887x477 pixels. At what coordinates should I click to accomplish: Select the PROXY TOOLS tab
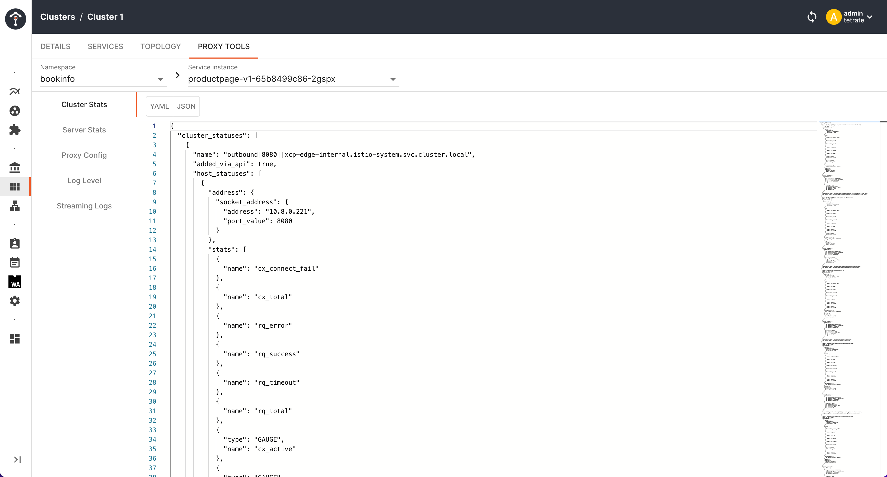224,46
